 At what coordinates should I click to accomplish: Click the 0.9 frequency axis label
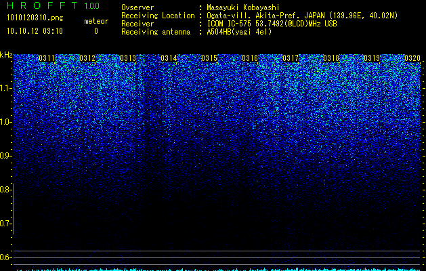point(5,156)
